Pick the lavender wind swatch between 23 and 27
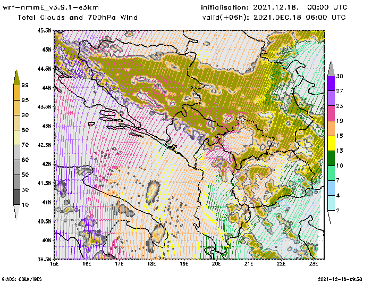 (331, 98)
